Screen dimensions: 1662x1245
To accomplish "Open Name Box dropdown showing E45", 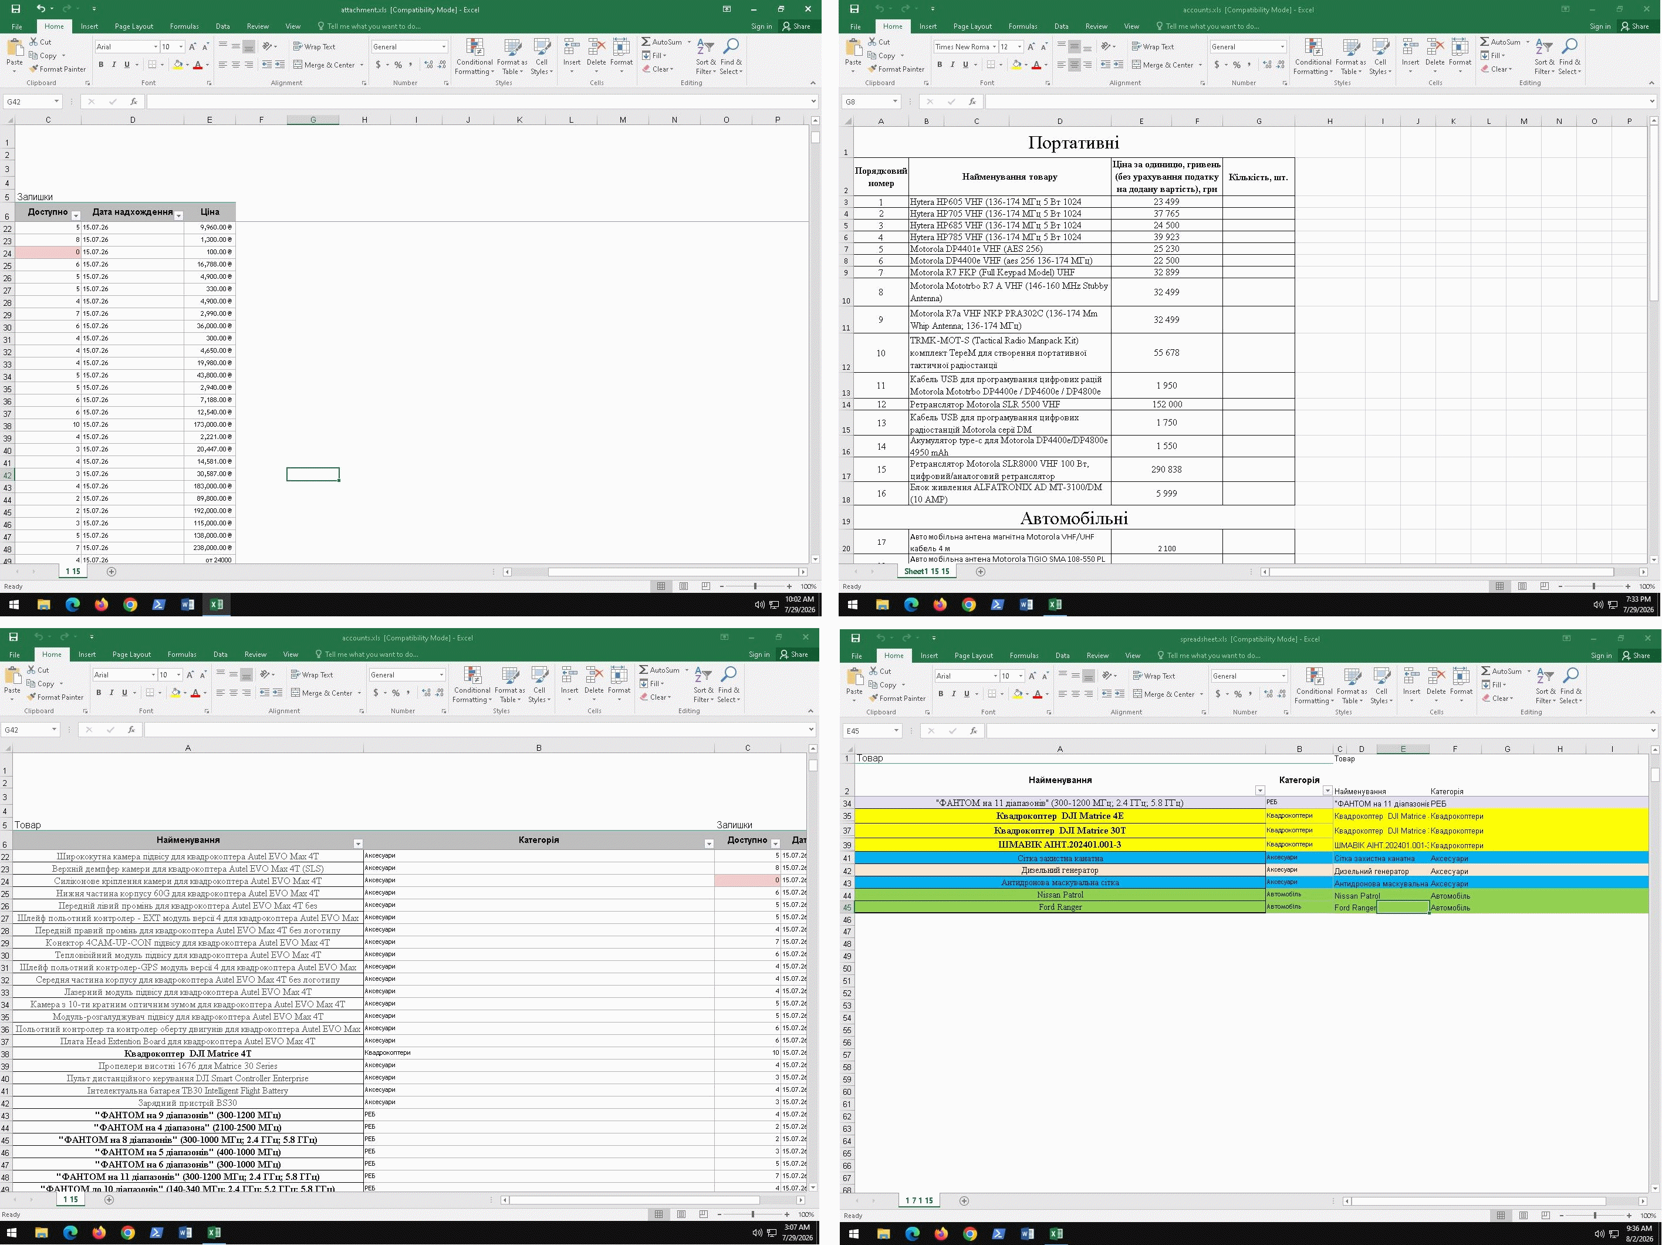I will [x=896, y=731].
